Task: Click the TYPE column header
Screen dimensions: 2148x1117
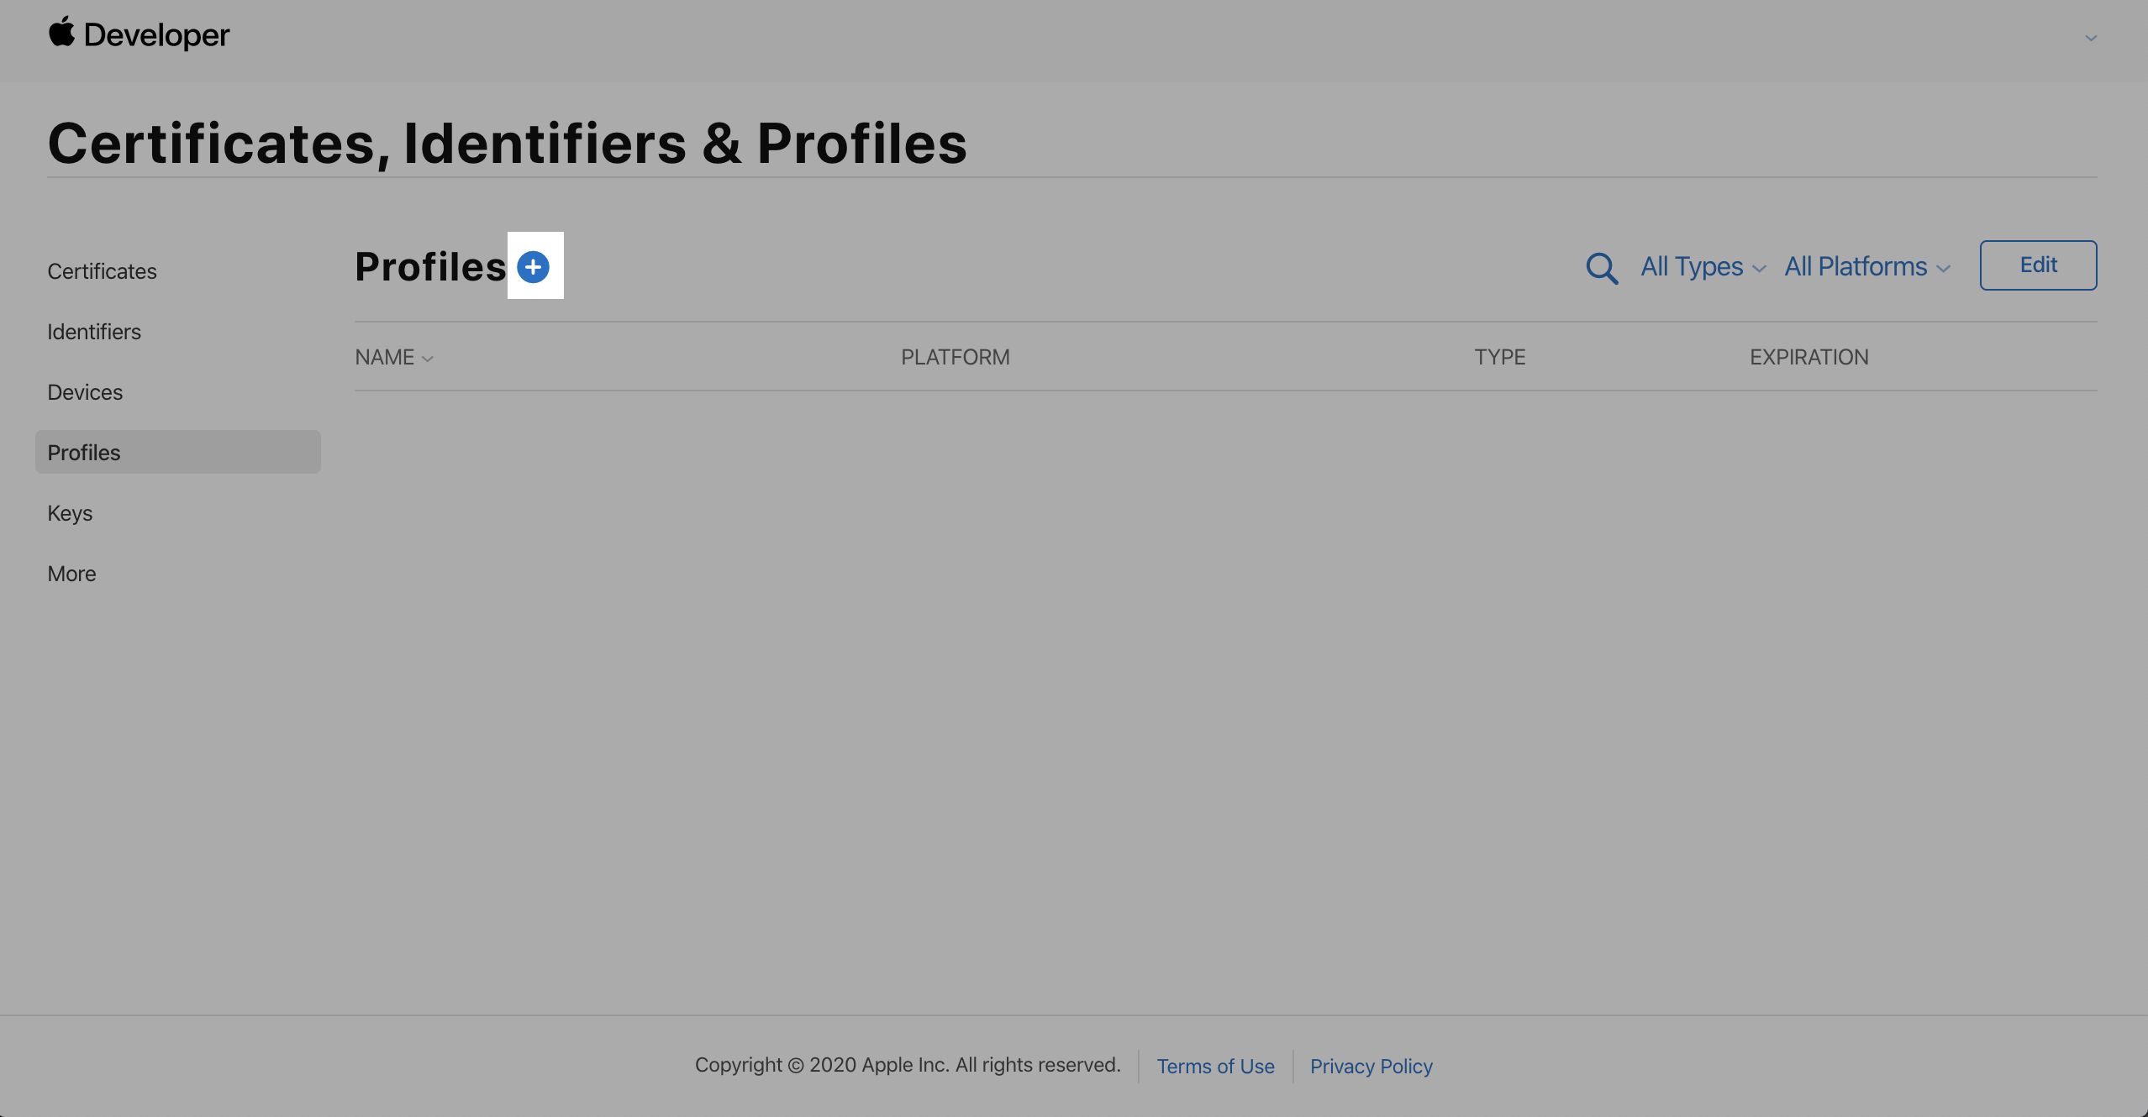Action: [x=1499, y=357]
